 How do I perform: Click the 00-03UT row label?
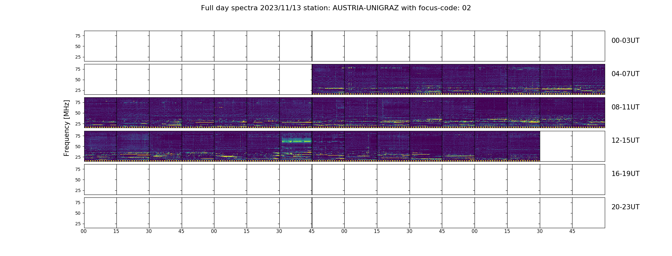point(625,41)
